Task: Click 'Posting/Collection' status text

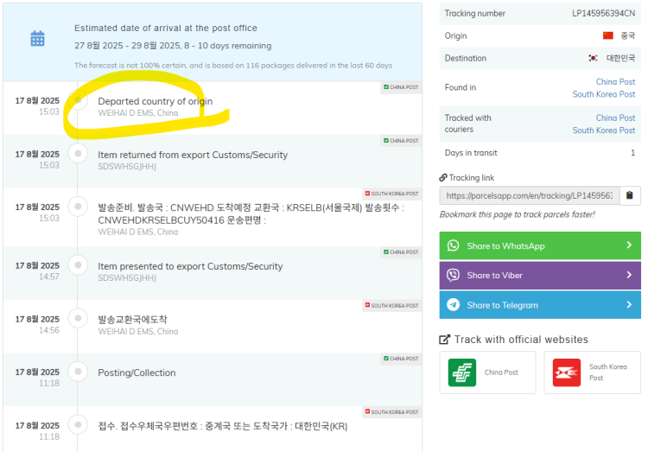Action: 137,372
